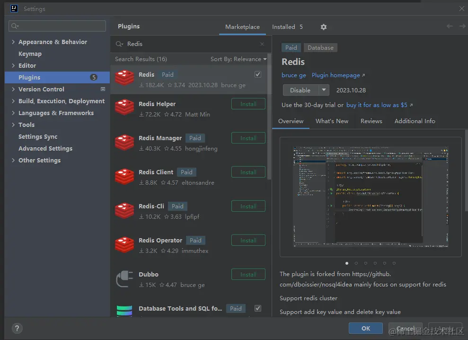Open the buy it for $5 link
This screenshot has width=468, height=340.
[x=380, y=105]
